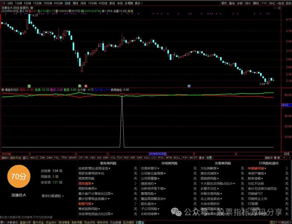Click the 叠加 overlay button
This screenshot has width=292, height=224.
click(x=232, y=3)
